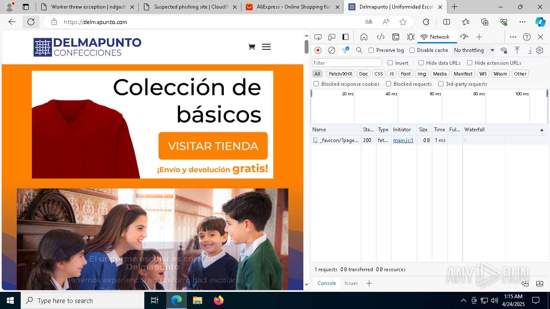Viewport: 550px width, 309px height.
Task: Open network conditions wifi-gear icon
Action: [504, 50]
